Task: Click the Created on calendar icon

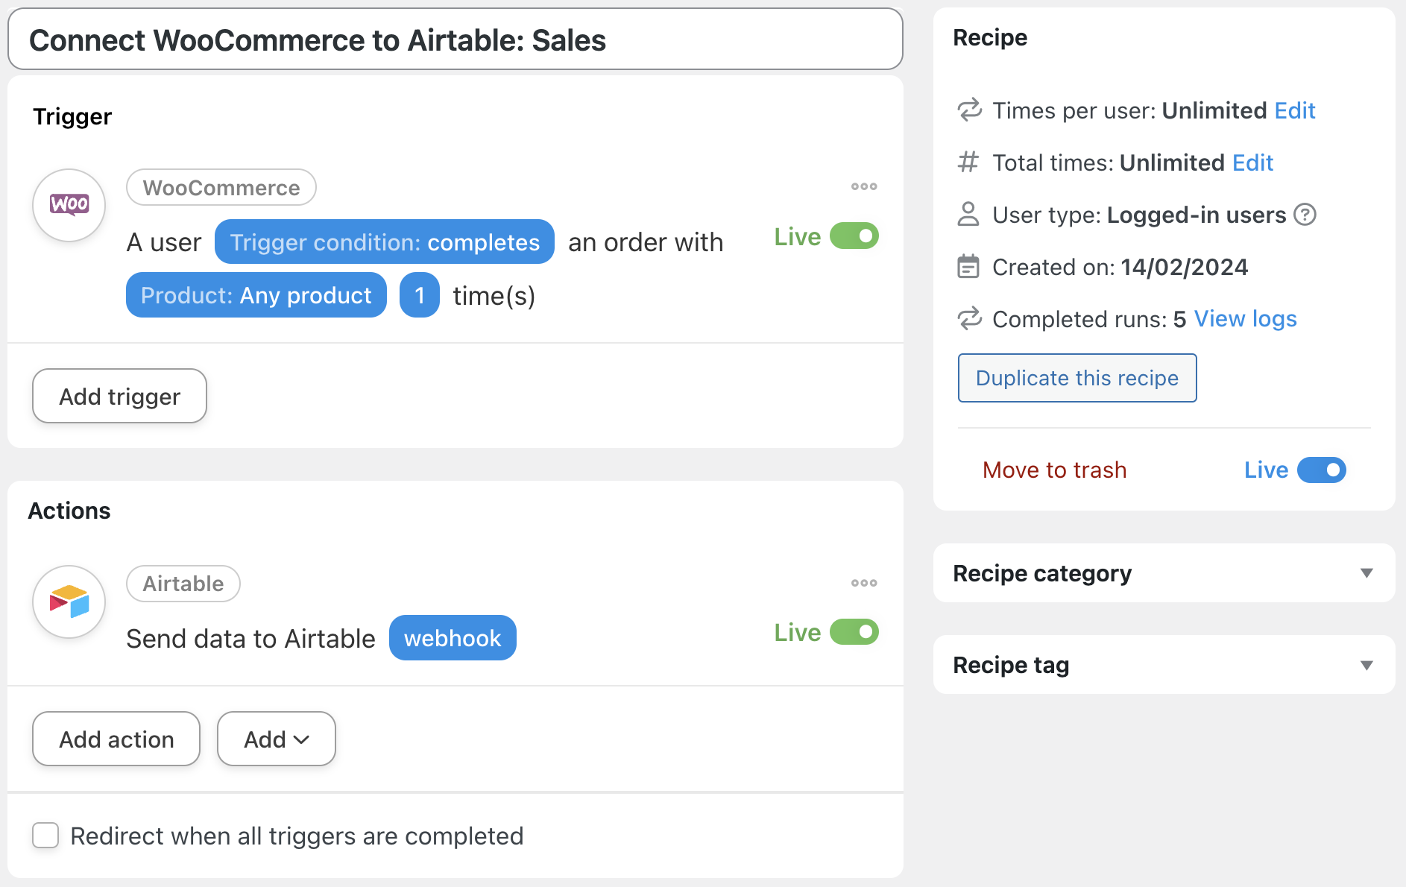Action: click(968, 267)
